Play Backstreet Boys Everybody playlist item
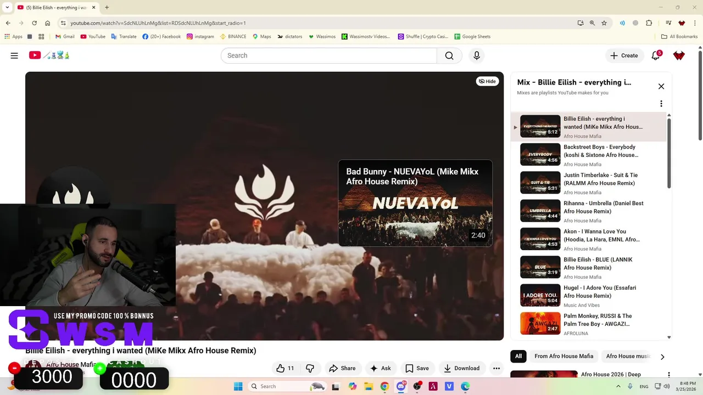 tap(588, 155)
